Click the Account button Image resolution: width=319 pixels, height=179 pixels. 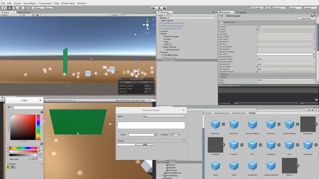(279, 8)
